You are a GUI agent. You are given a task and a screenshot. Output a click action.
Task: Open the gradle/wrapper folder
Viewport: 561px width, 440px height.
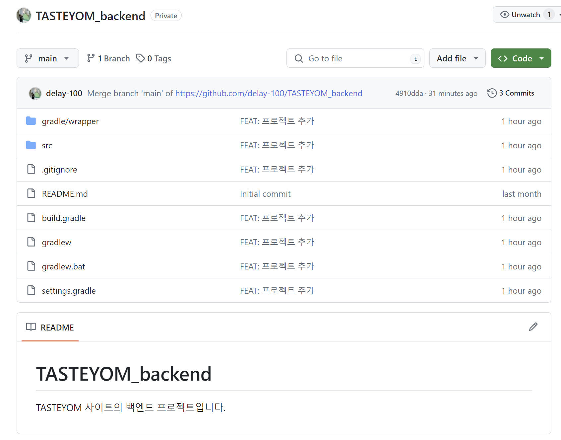pyautogui.click(x=70, y=121)
